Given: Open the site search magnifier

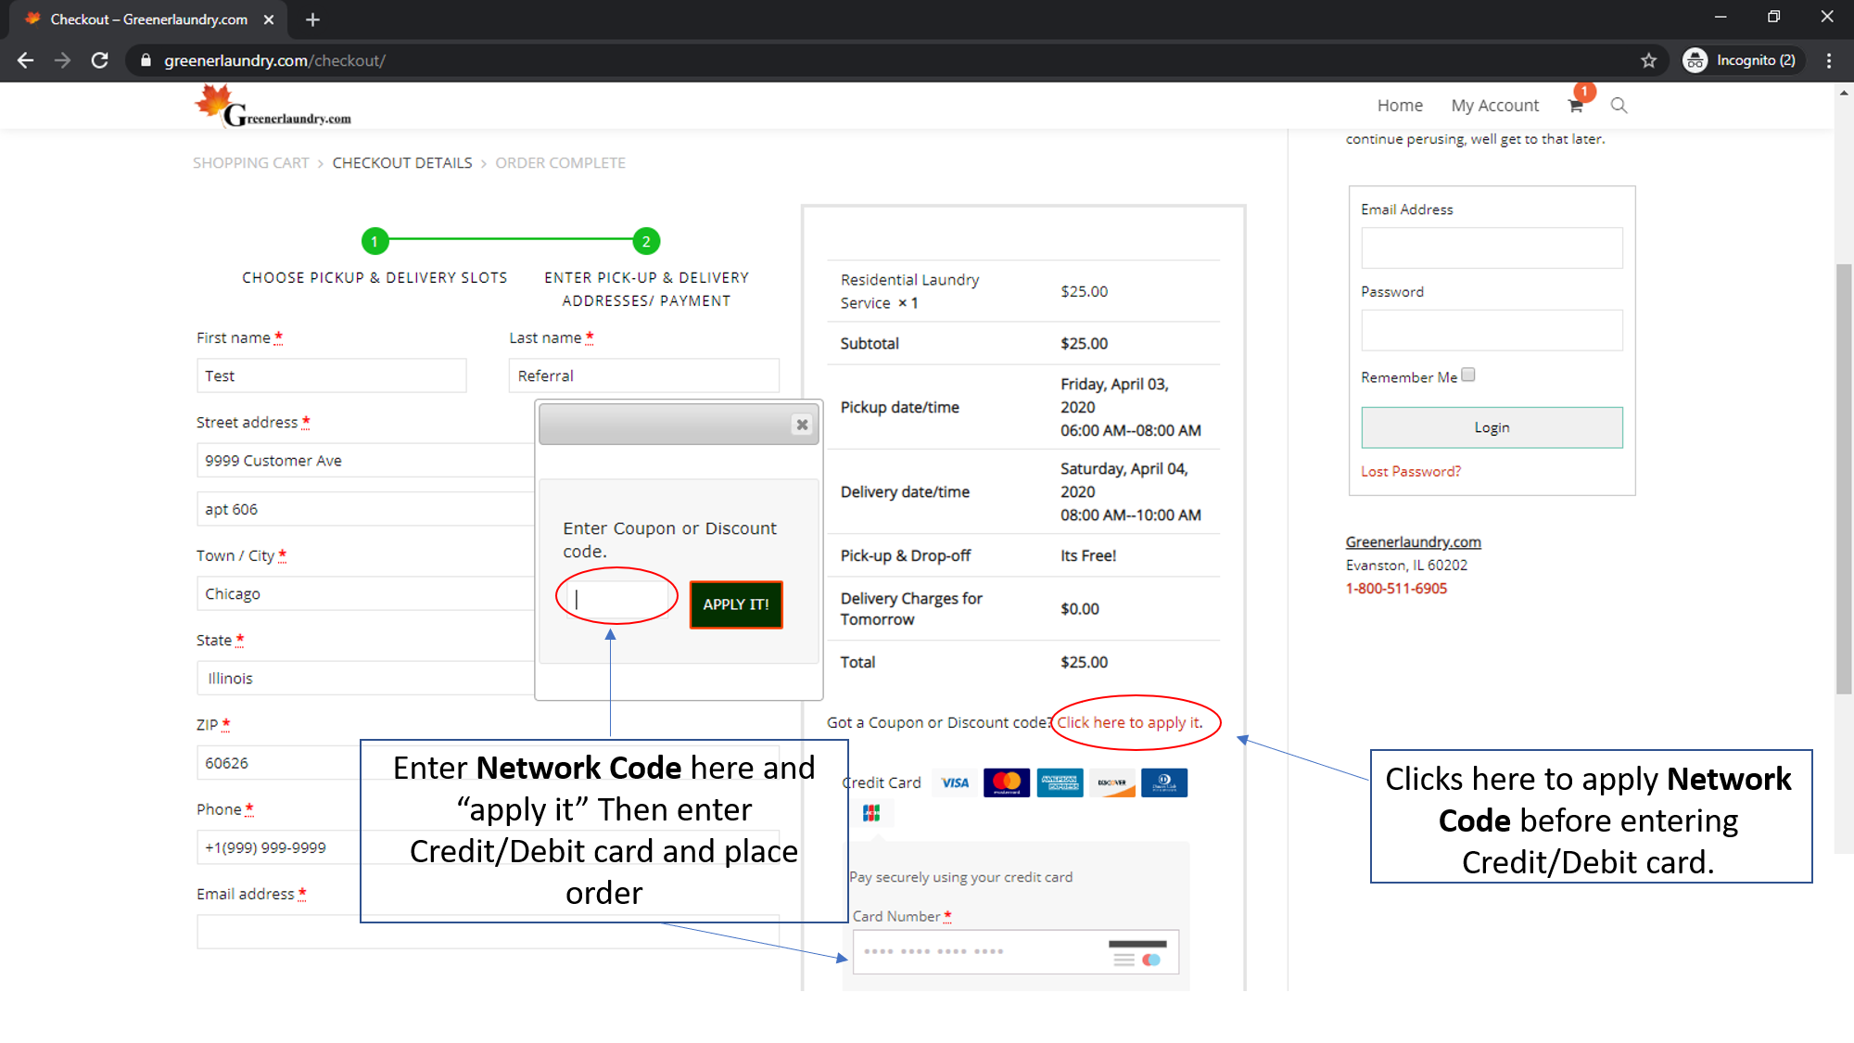Looking at the screenshot, I should (x=1619, y=106).
